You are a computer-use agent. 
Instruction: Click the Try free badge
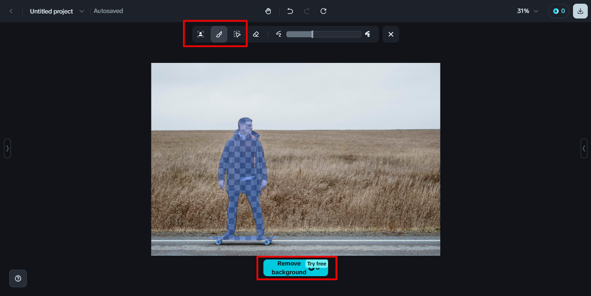[x=317, y=264]
